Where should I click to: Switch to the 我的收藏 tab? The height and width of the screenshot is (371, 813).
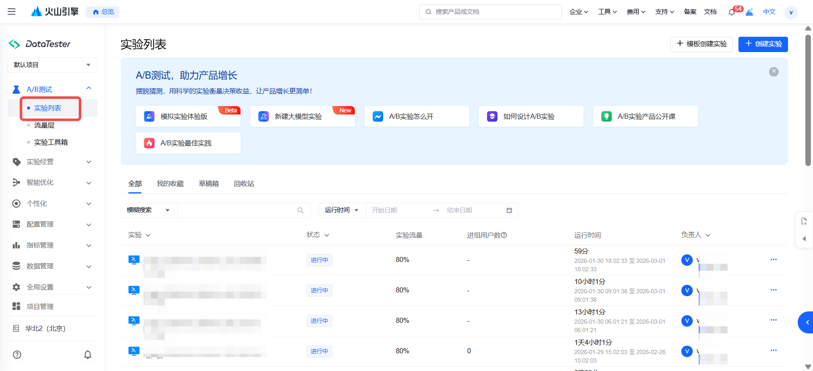(170, 184)
